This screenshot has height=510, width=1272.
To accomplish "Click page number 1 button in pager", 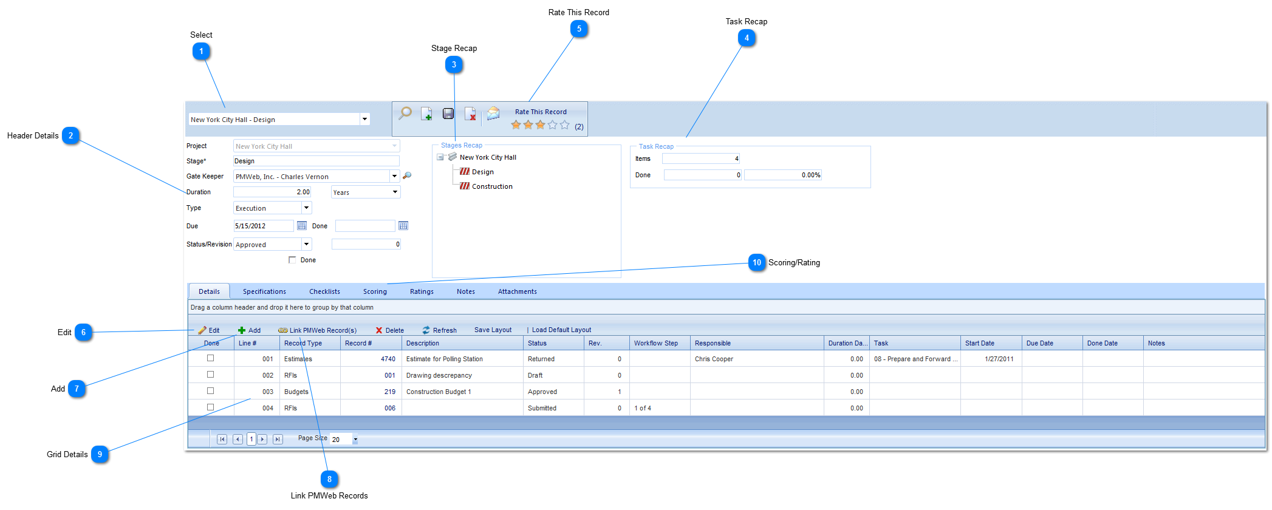I will click(x=251, y=439).
